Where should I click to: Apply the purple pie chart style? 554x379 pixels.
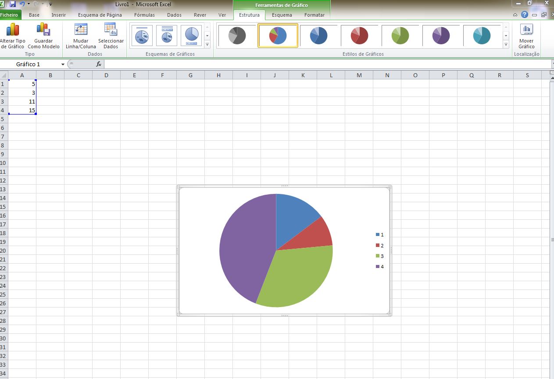pos(441,36)
